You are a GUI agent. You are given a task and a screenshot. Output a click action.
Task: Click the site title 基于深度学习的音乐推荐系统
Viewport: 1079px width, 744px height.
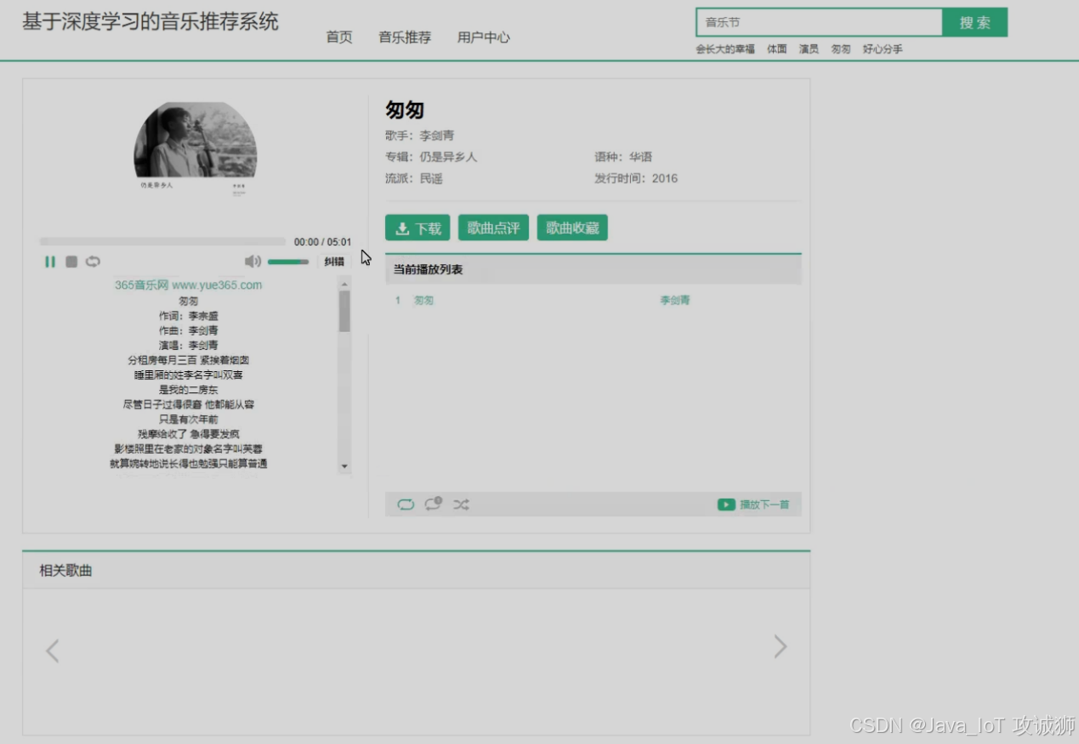point(150,22)
